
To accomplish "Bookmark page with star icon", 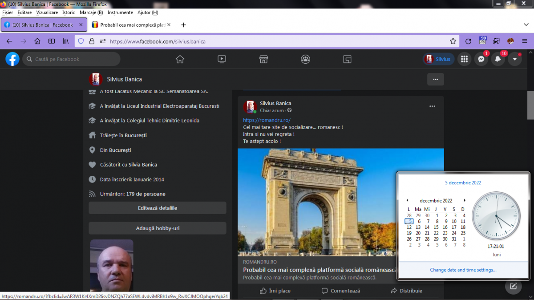I will click(453, 41).
